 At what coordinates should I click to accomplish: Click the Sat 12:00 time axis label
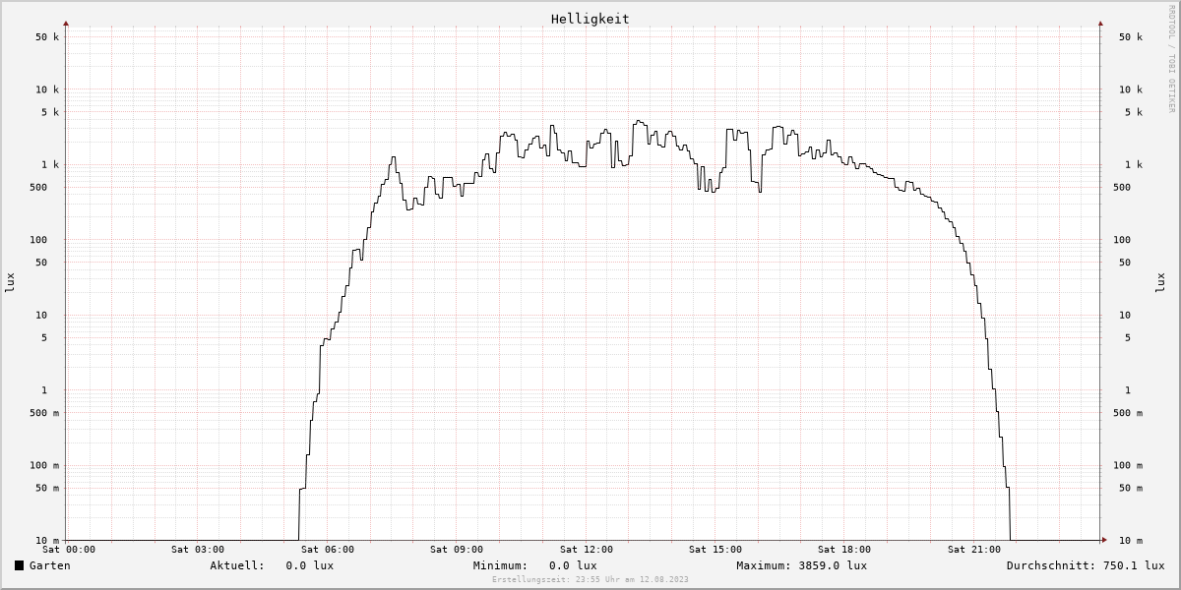click(587, 549)
